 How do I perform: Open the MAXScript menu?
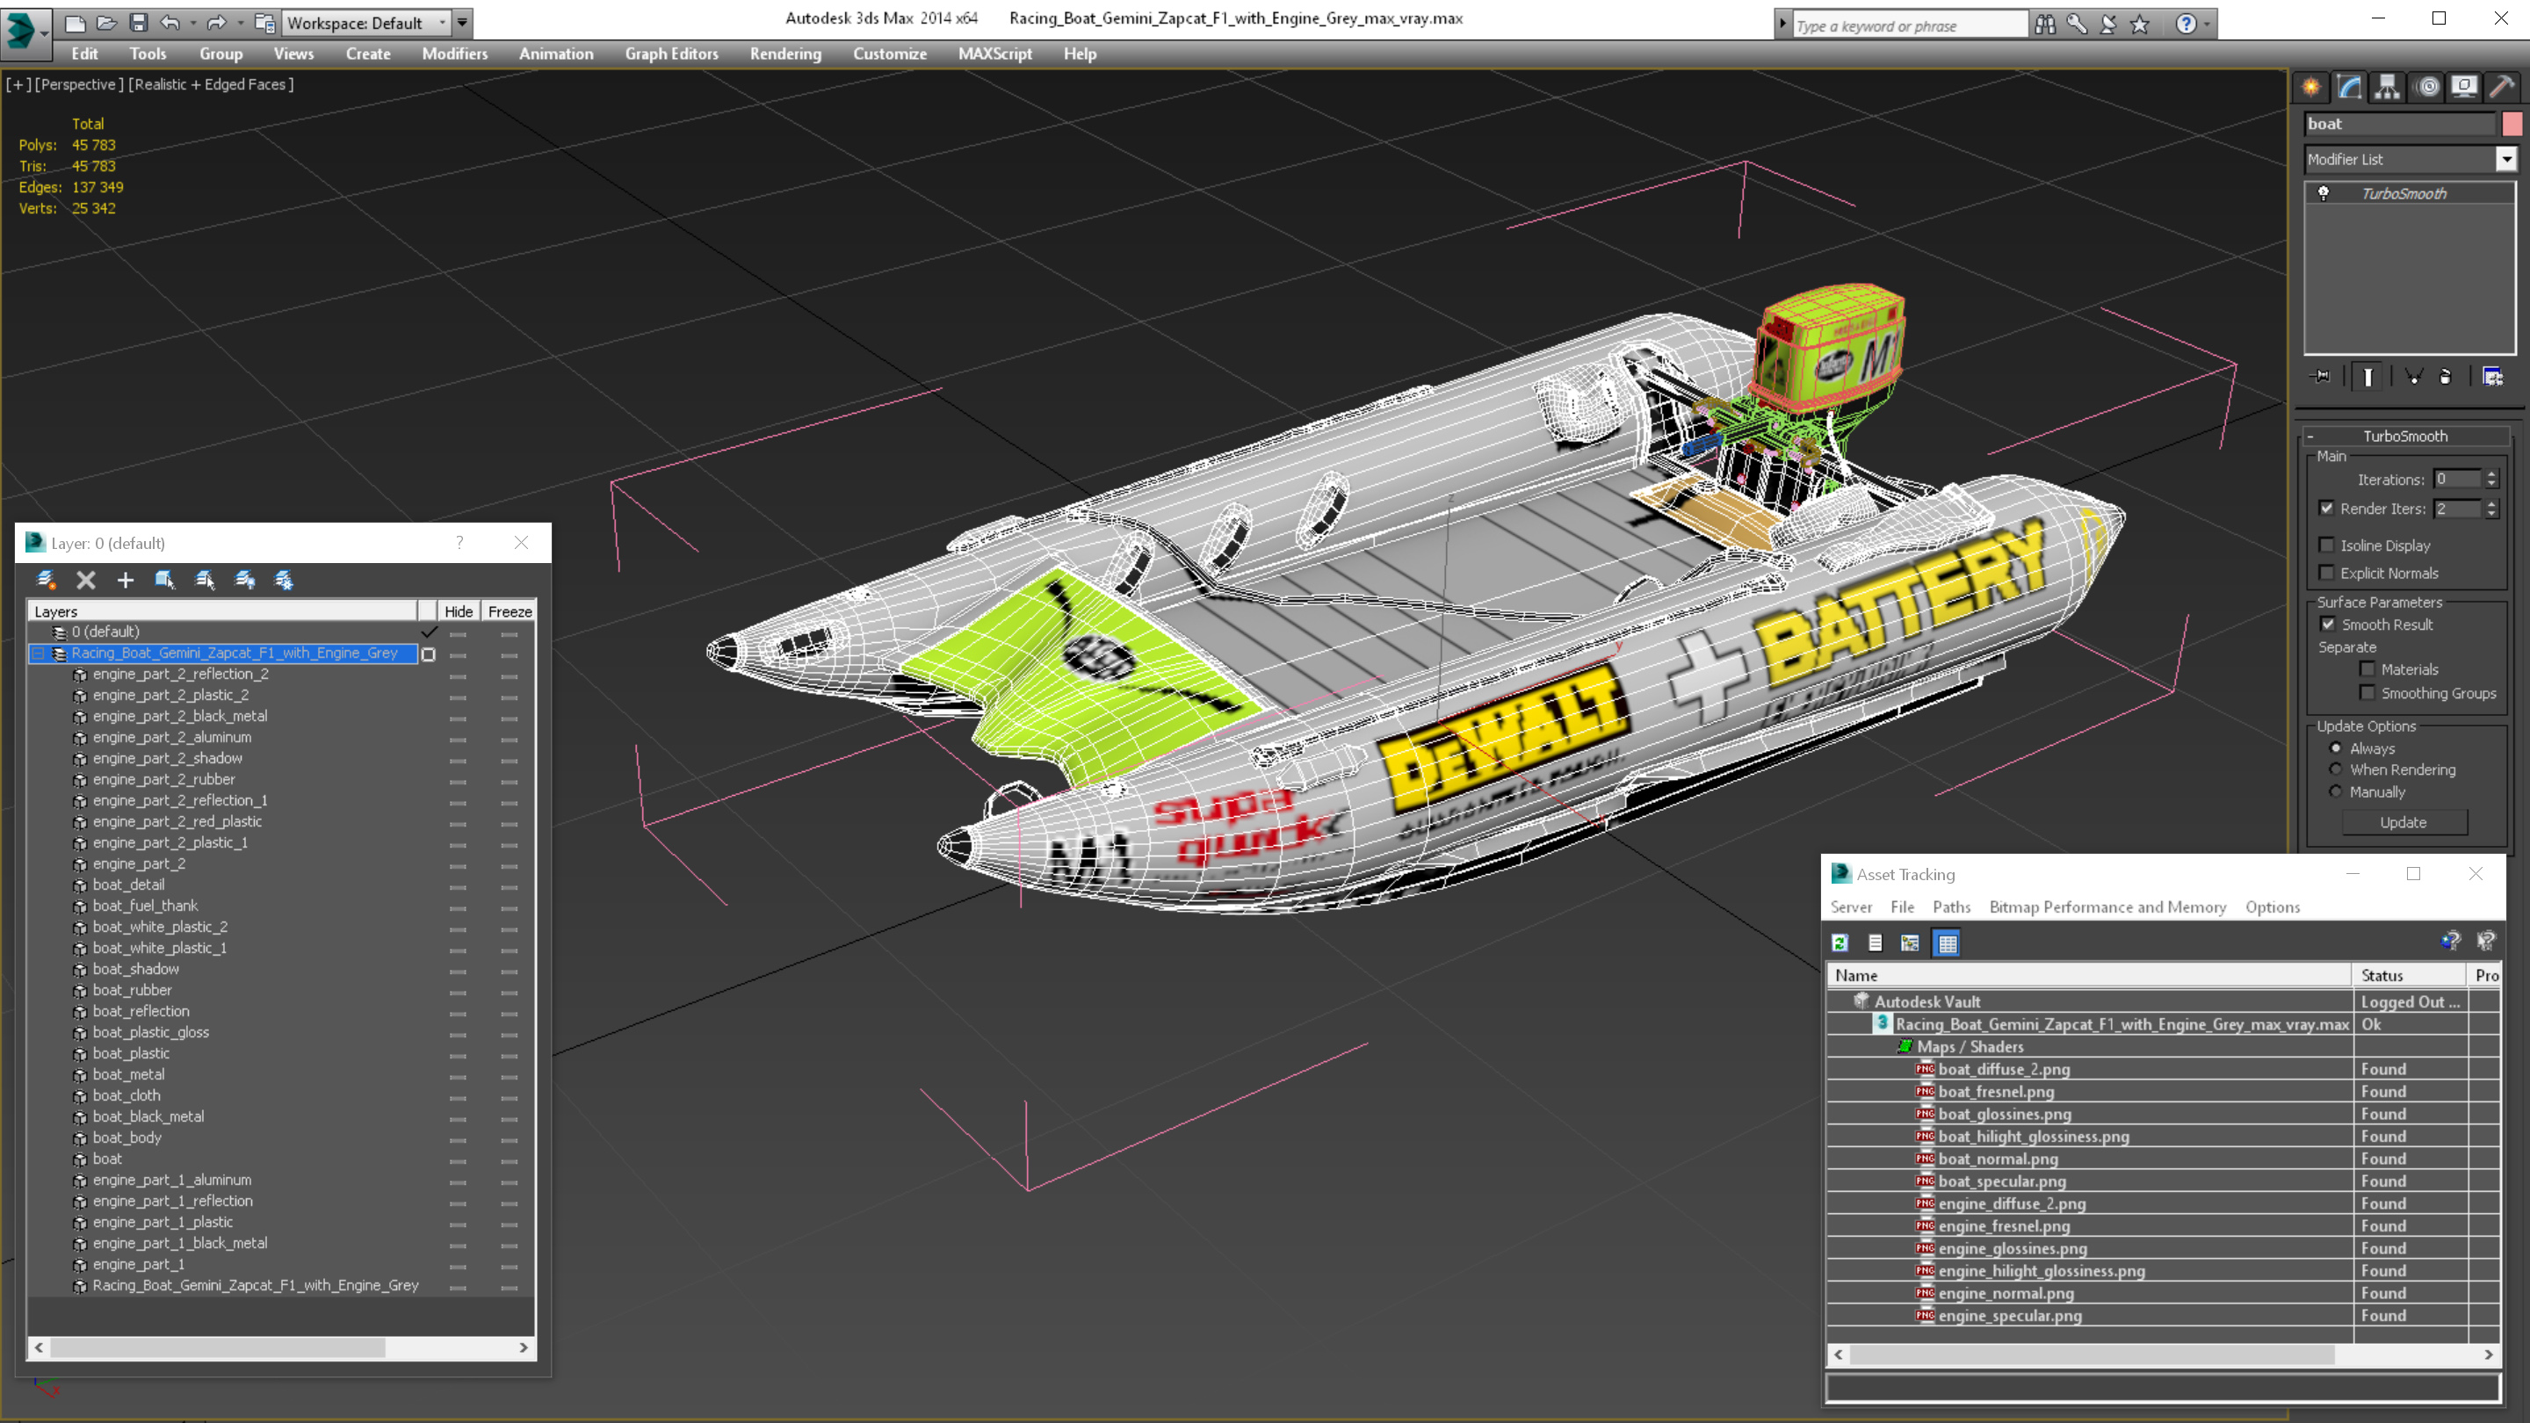(995, 54)
